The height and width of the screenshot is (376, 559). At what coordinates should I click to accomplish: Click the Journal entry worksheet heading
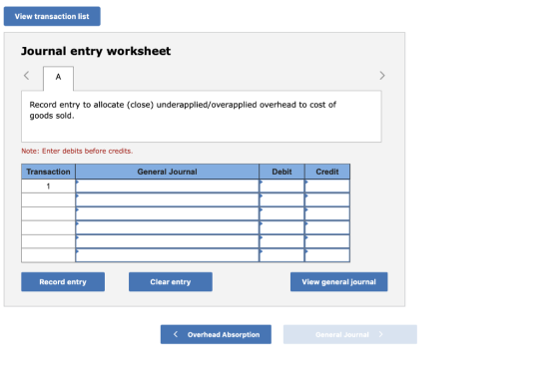tap(96, 51)
